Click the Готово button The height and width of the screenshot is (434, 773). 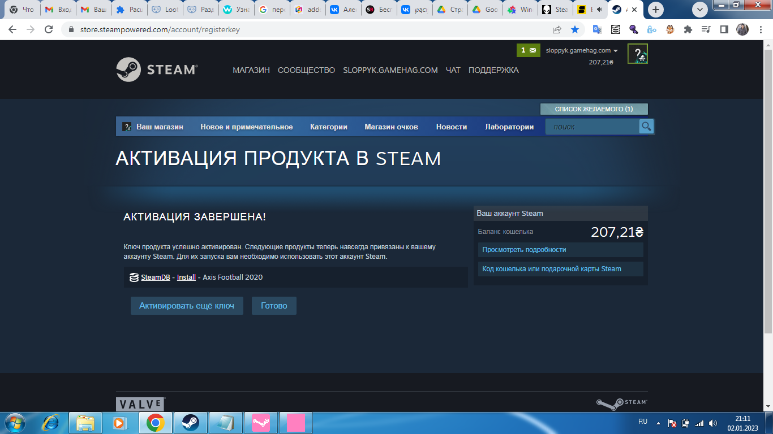click(x=274, y=306)
